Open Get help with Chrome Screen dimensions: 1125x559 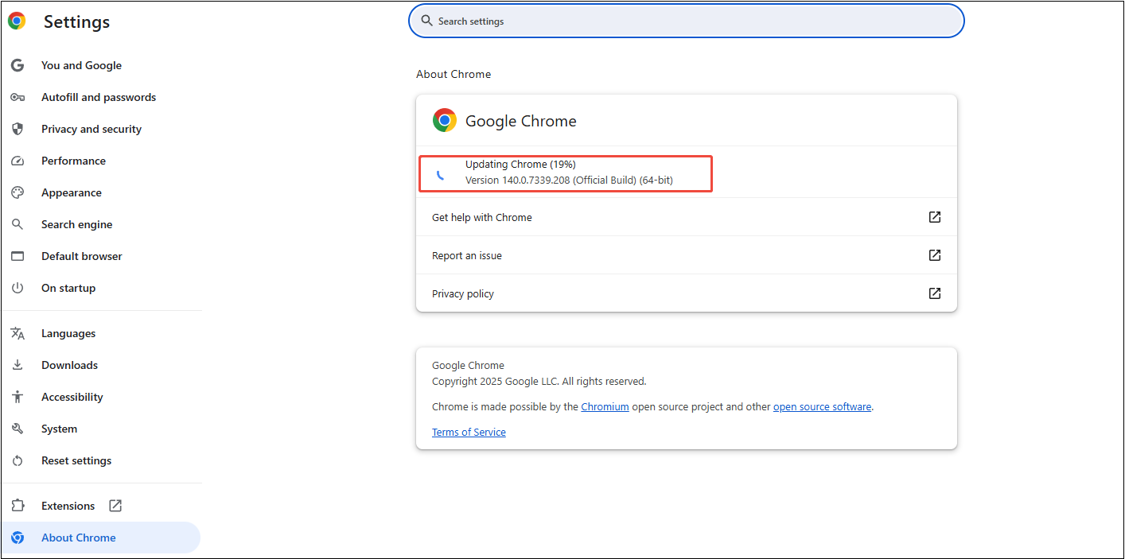(481, 216)
